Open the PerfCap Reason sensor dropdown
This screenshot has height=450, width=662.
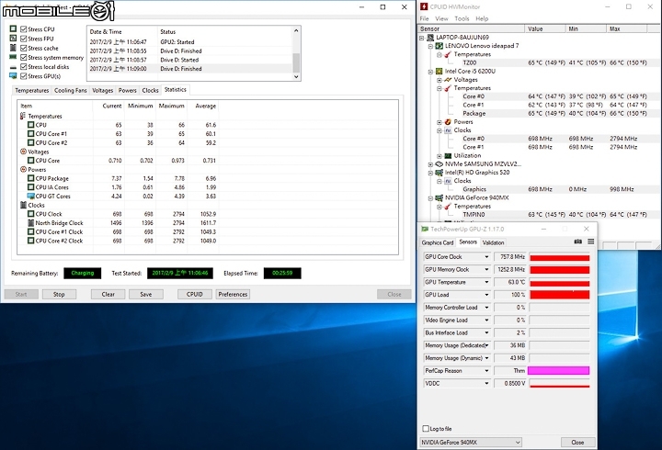(486, 371)
